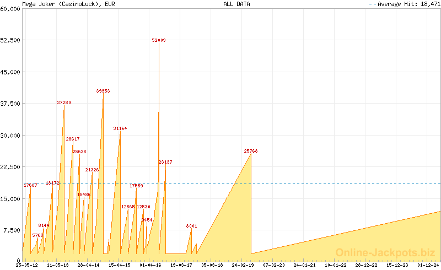The width and height of the screenshot is (441, 270).
Task: Click the 7,500 y-axis label
Action: [x=12, y=230]
